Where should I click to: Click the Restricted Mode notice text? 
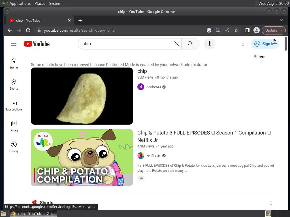pyautogui.click(x=120, y=65)
